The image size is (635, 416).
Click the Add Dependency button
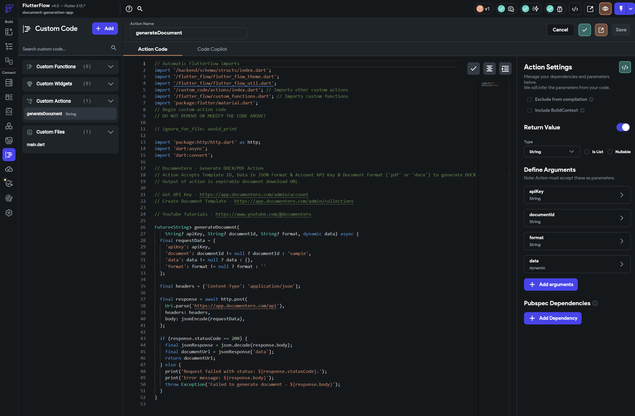pos(552,318)
